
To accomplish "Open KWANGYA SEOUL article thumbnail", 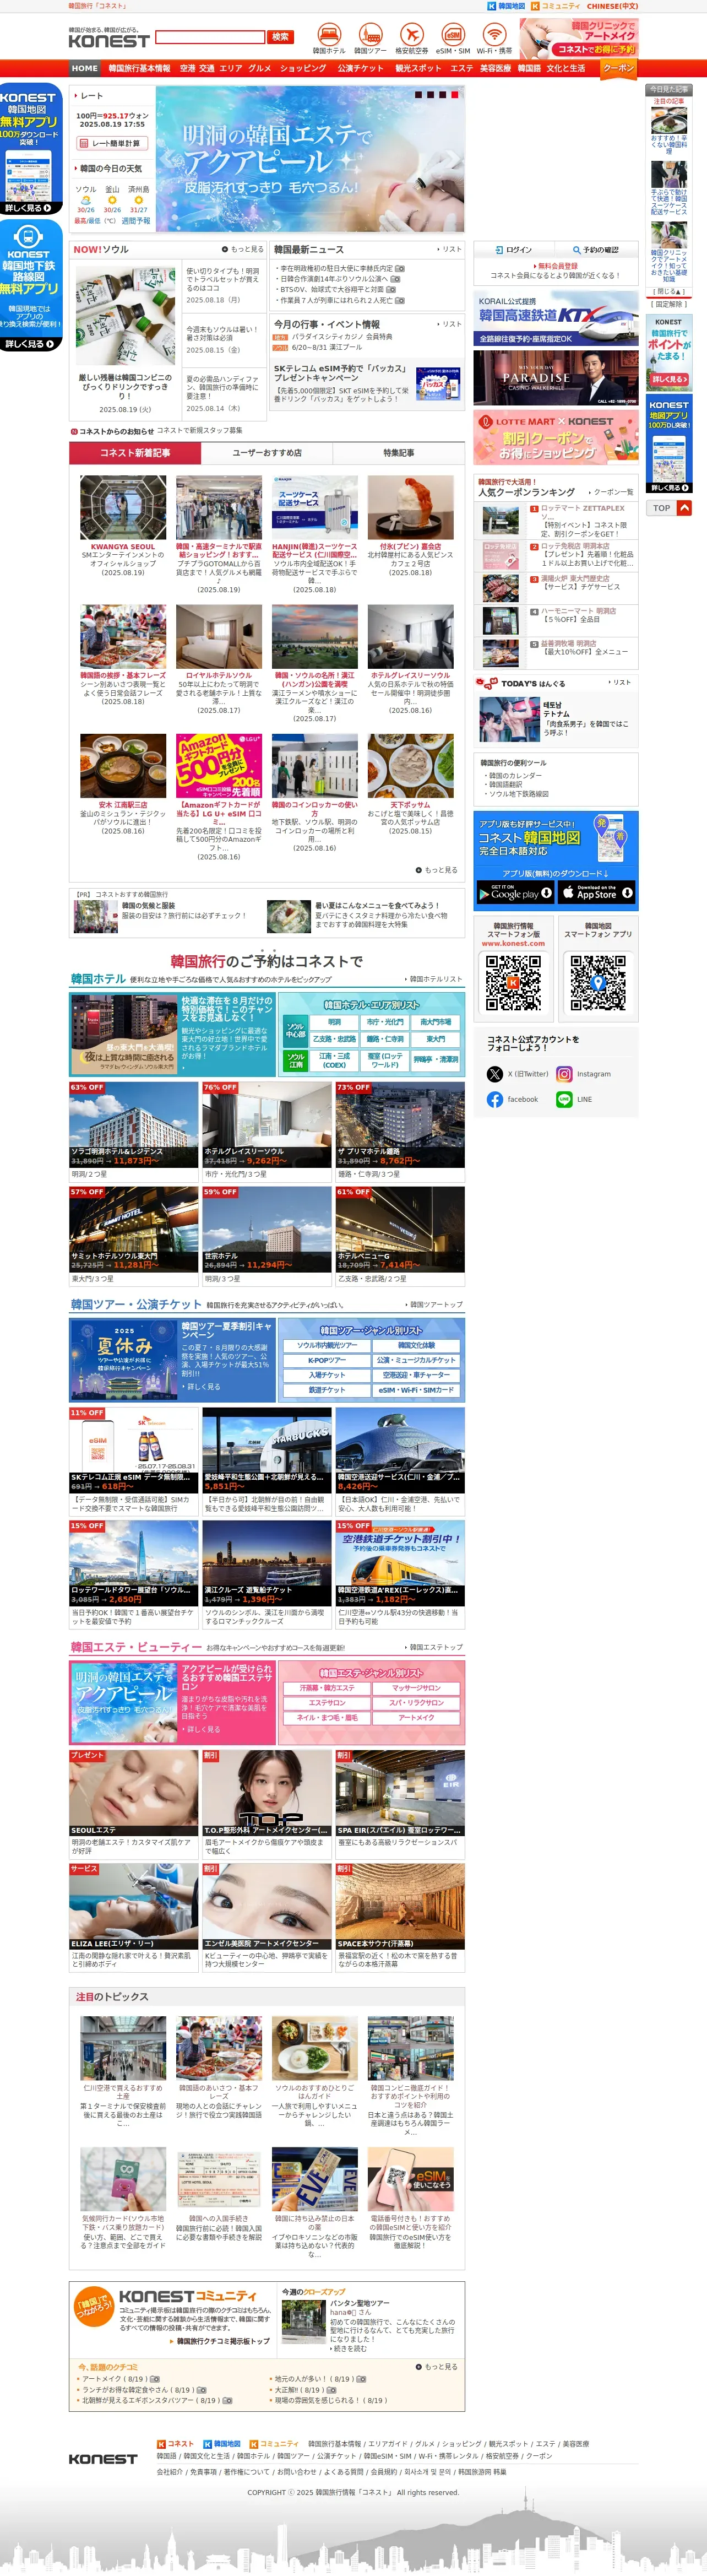I will [123, 508].
